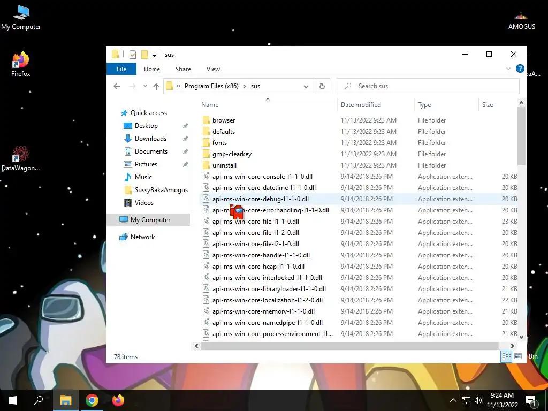Refresh the sus folder
The height and width of the screenshot is (411, 548).
click(x=322, y=86)
